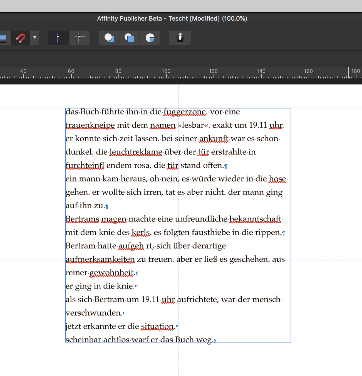
Task: Click the underlined word 'aufmerksamkeiten'
Action: click(100, 259)
